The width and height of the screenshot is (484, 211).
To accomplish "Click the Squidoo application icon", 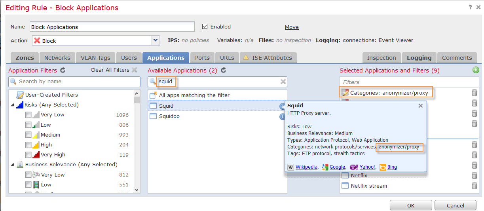I will tap(153, 116).
